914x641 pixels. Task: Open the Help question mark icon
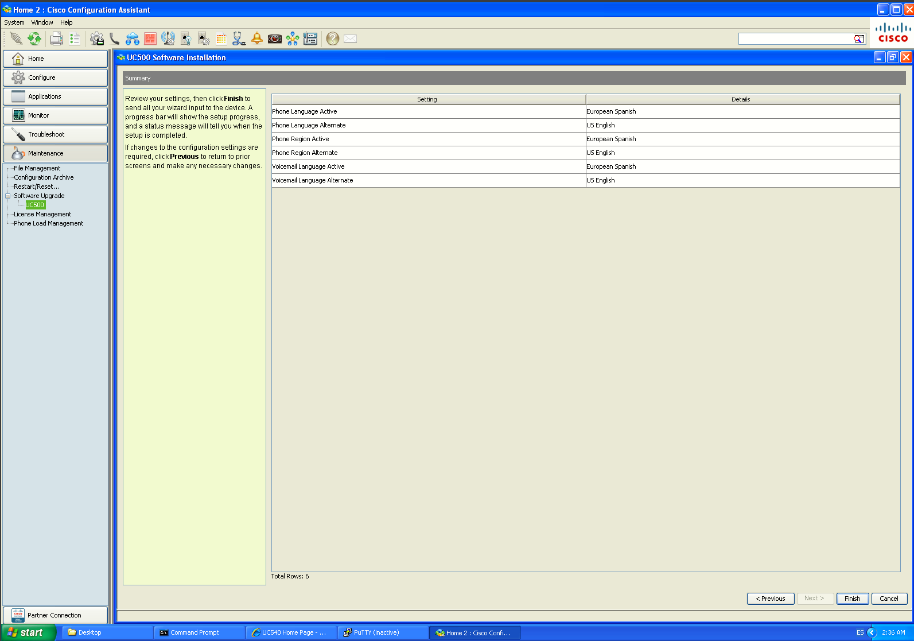tap(333, 38)
